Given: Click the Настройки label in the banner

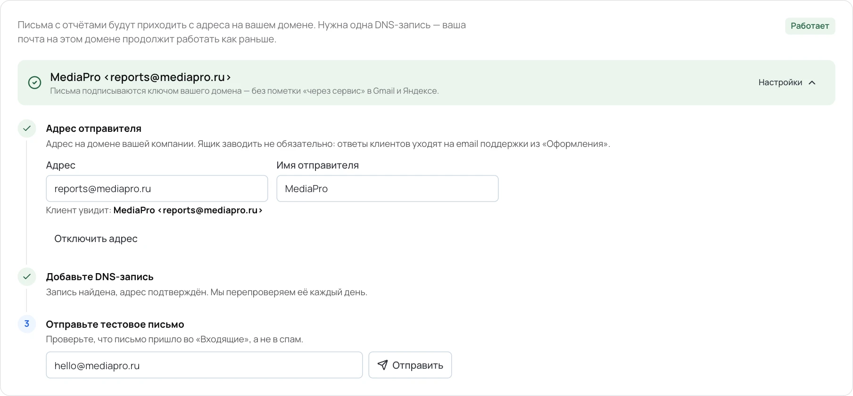Looking at the screenshot, I should coord(780,82).
